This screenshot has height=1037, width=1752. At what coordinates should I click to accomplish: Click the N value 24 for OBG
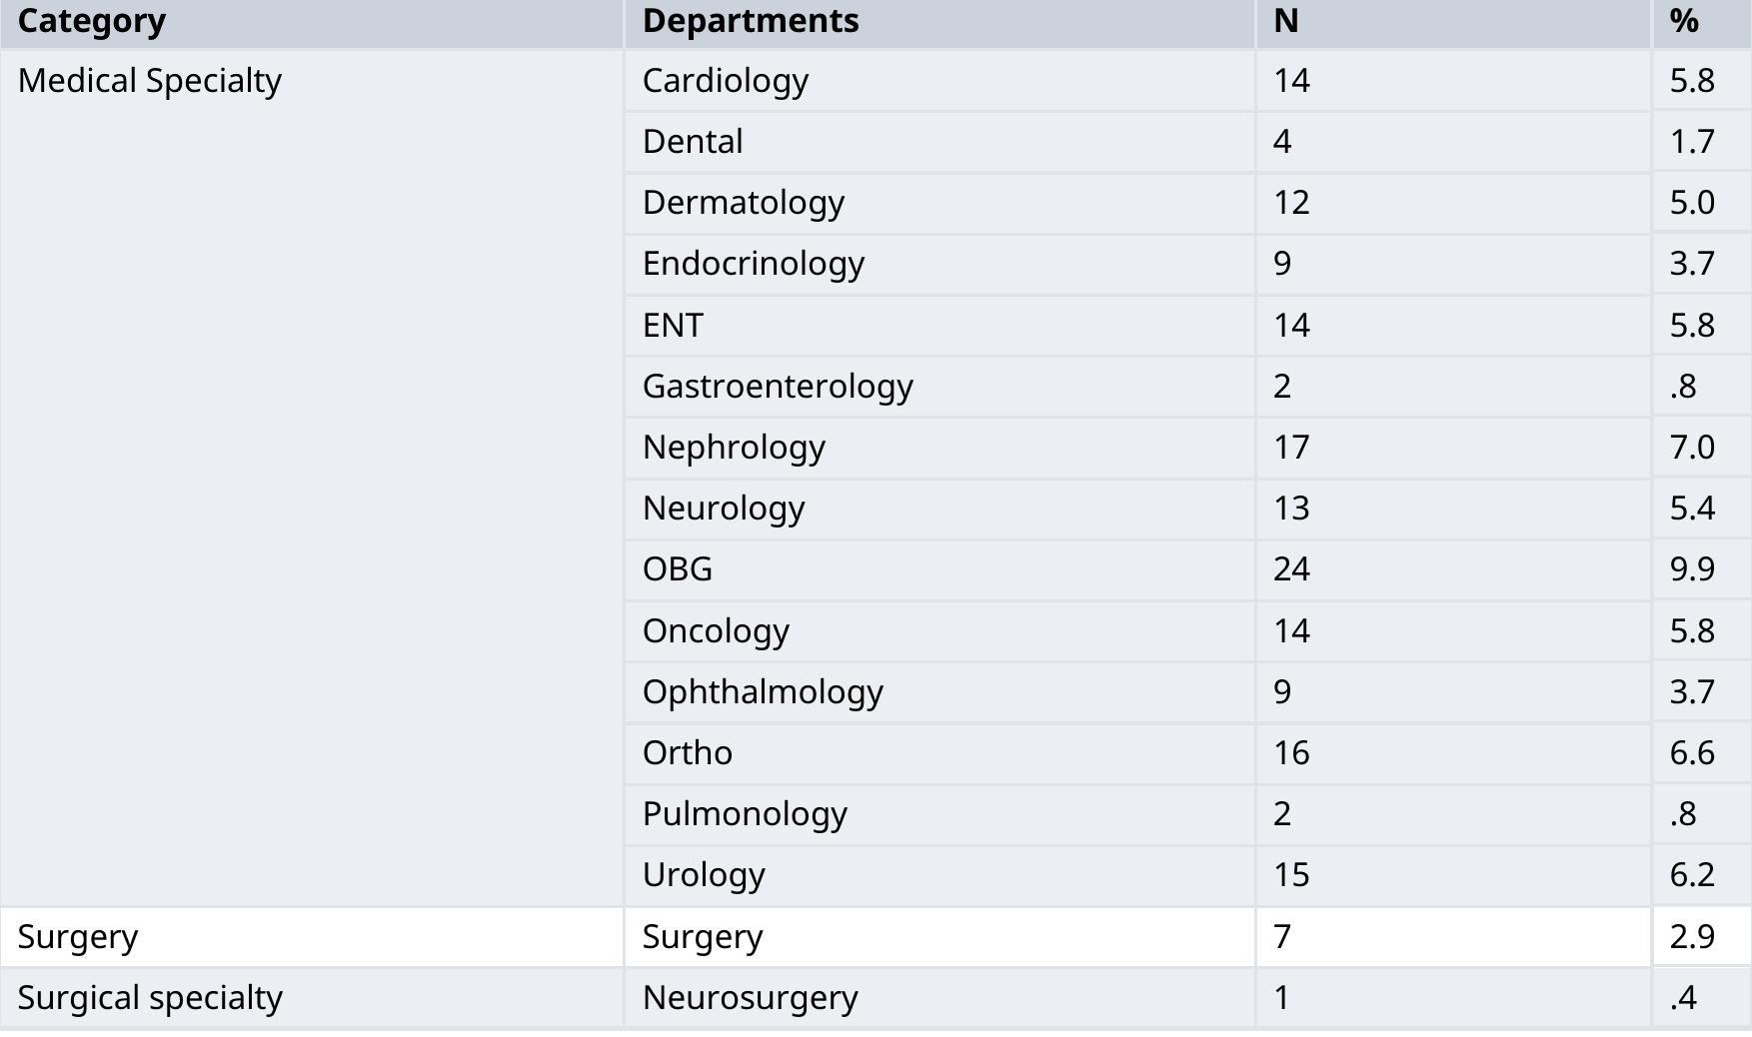click(x=1291, y=569)
